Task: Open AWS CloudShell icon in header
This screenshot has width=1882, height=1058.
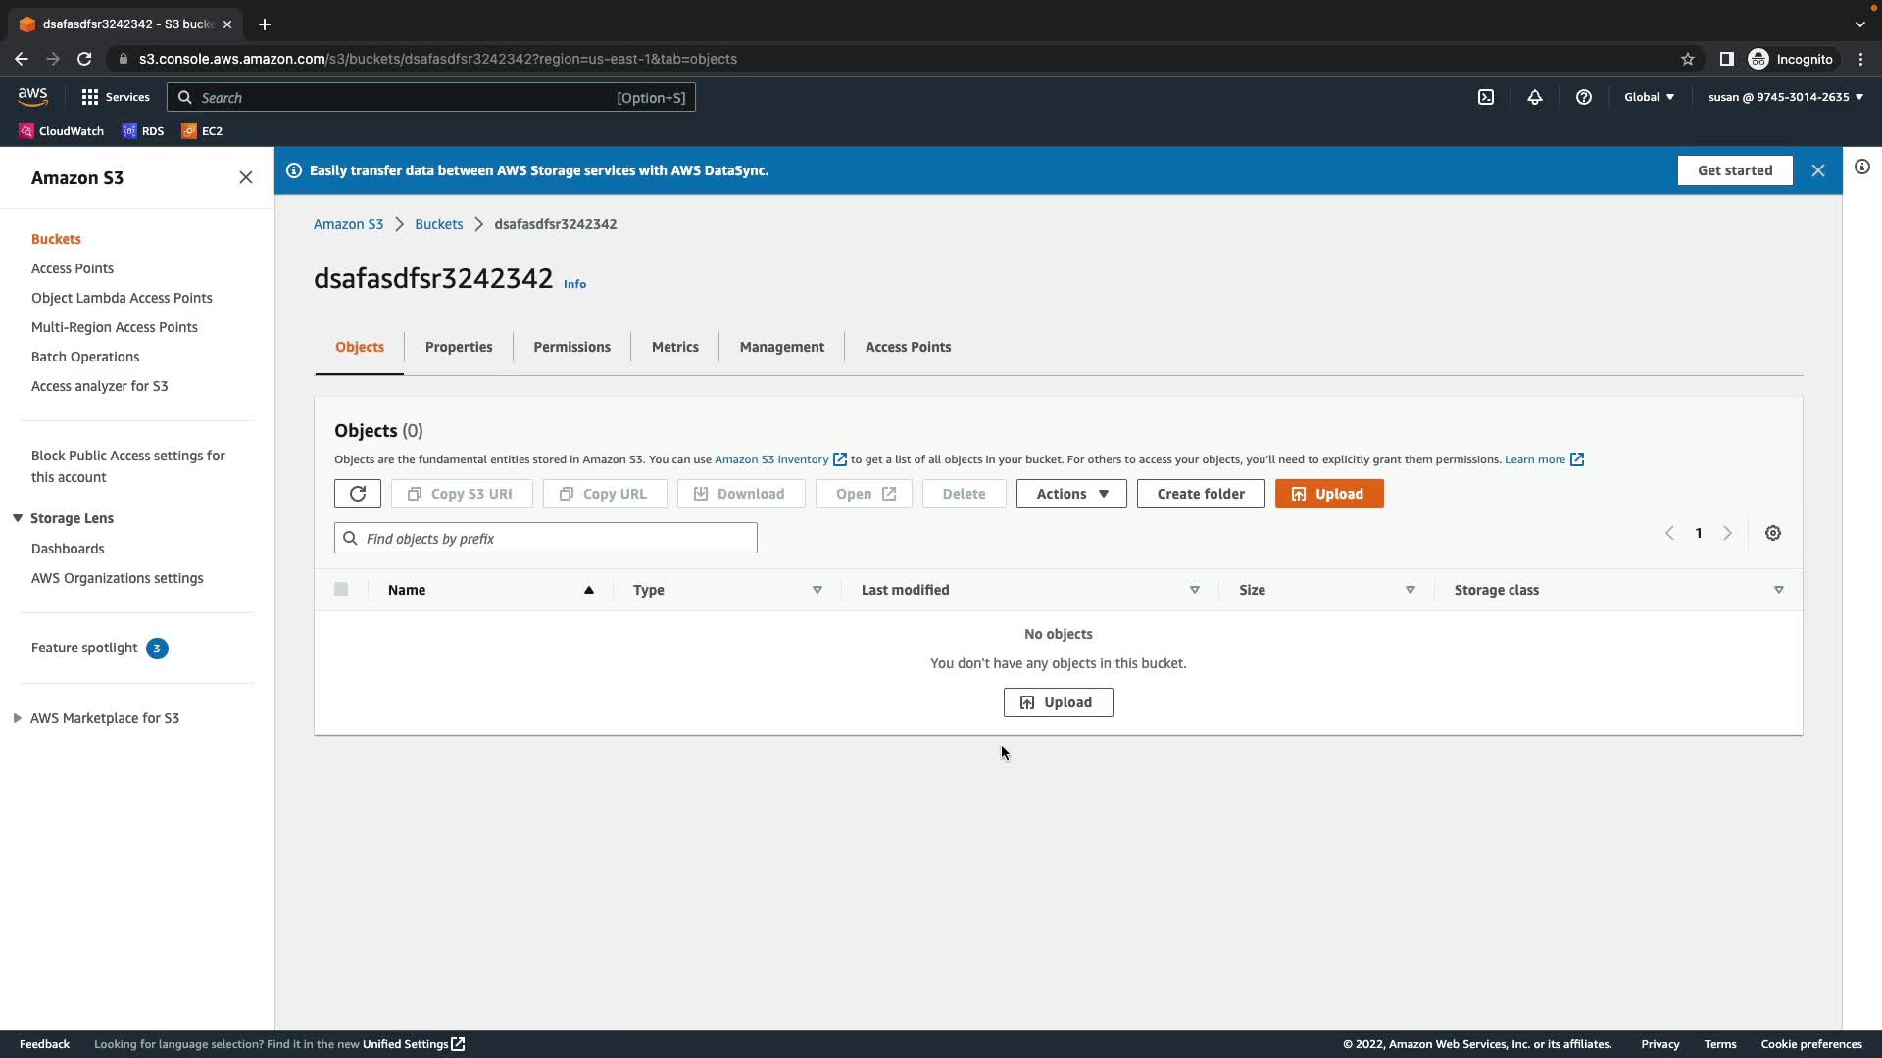Action: [1486, 97]
